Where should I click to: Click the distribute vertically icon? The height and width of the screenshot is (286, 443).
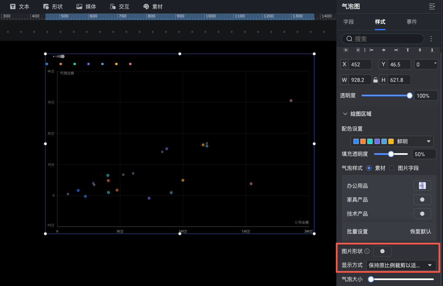click(x=358, y=50)
